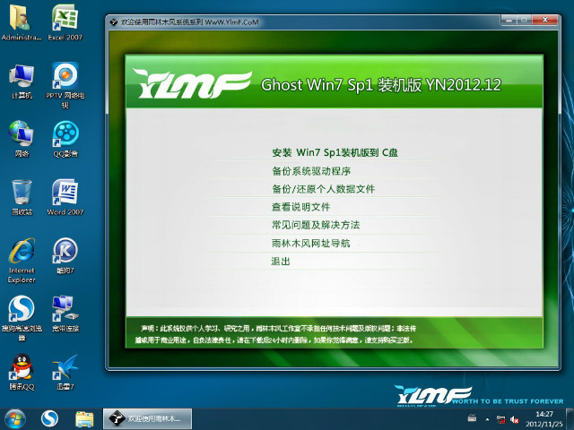This screenshot has width=574, height=430.
Task: Open the Administrator folder icon on desktop
Action: [22, 21]
